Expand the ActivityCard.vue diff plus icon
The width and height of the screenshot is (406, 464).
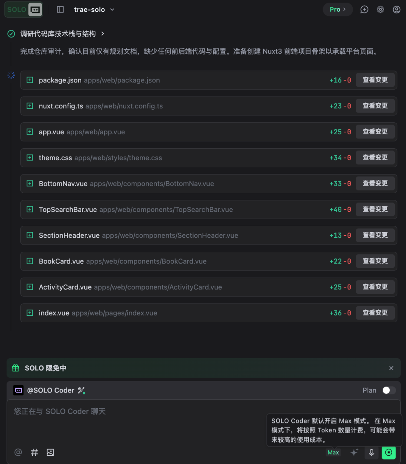coord(30,287)
